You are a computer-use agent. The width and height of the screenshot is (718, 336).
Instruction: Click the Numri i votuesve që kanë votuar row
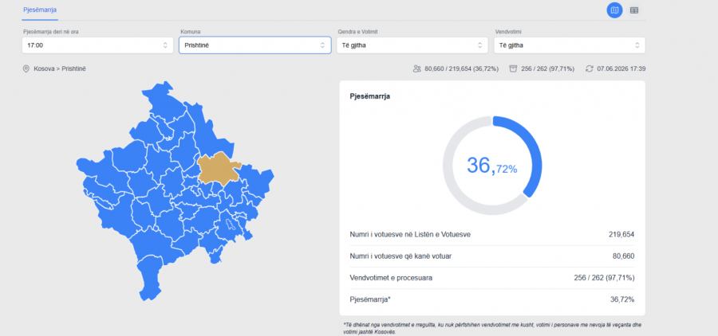pos(491,256)
